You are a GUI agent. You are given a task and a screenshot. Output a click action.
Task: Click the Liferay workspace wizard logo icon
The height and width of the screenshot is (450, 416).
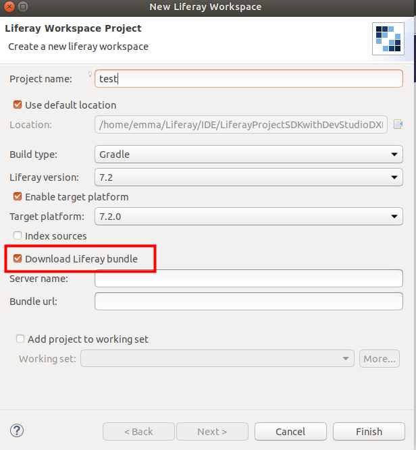click(388, 38)
